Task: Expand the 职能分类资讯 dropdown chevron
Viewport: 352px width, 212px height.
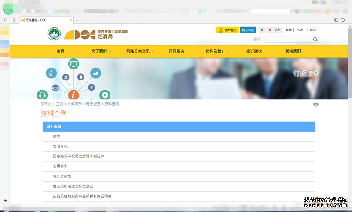Action: pyautogui.click(x=153, y=51)
